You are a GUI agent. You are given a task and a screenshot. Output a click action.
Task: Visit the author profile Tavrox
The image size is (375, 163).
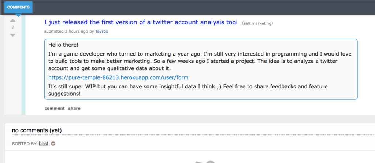(x=102, y=31)
